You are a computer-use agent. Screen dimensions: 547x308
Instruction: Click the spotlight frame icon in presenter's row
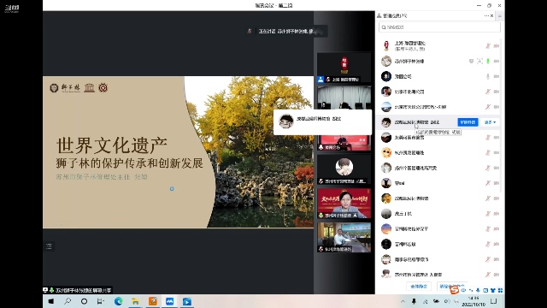(479, 61)
